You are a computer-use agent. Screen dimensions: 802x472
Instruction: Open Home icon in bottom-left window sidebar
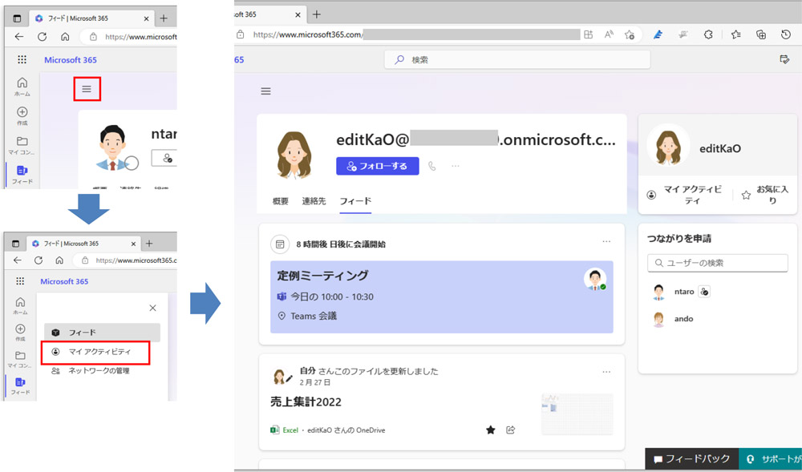[21, 305]
